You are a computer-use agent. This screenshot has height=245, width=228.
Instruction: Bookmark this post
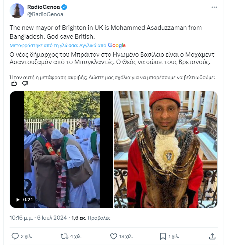click(163, 236)
